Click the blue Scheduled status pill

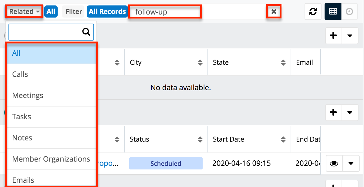[x=166, y=163]
